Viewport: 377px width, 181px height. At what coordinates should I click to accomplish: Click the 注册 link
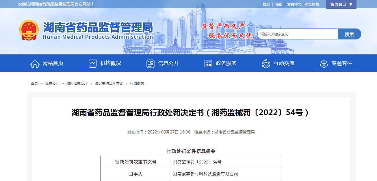click(x=279, y=4)
